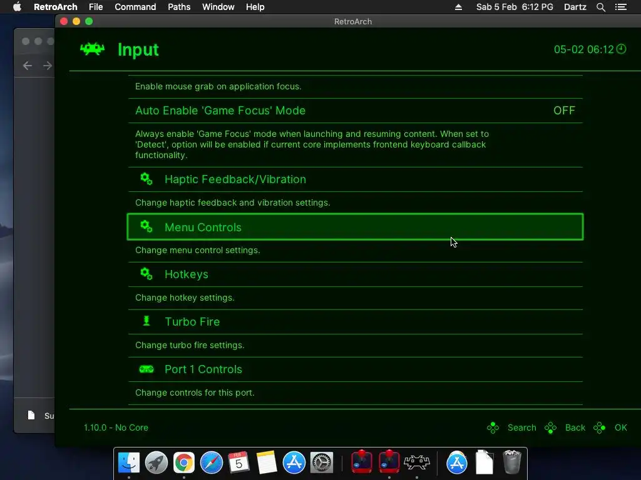Launch Safari from the Dock
The height and width of the screenshot is (480, 641).
pos(212,462)
